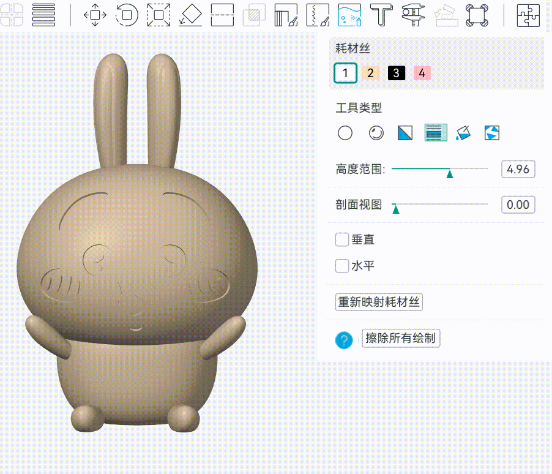The image size is (552, 474).
Task: Choose the gap fill tool type
Action: [492, 133]
